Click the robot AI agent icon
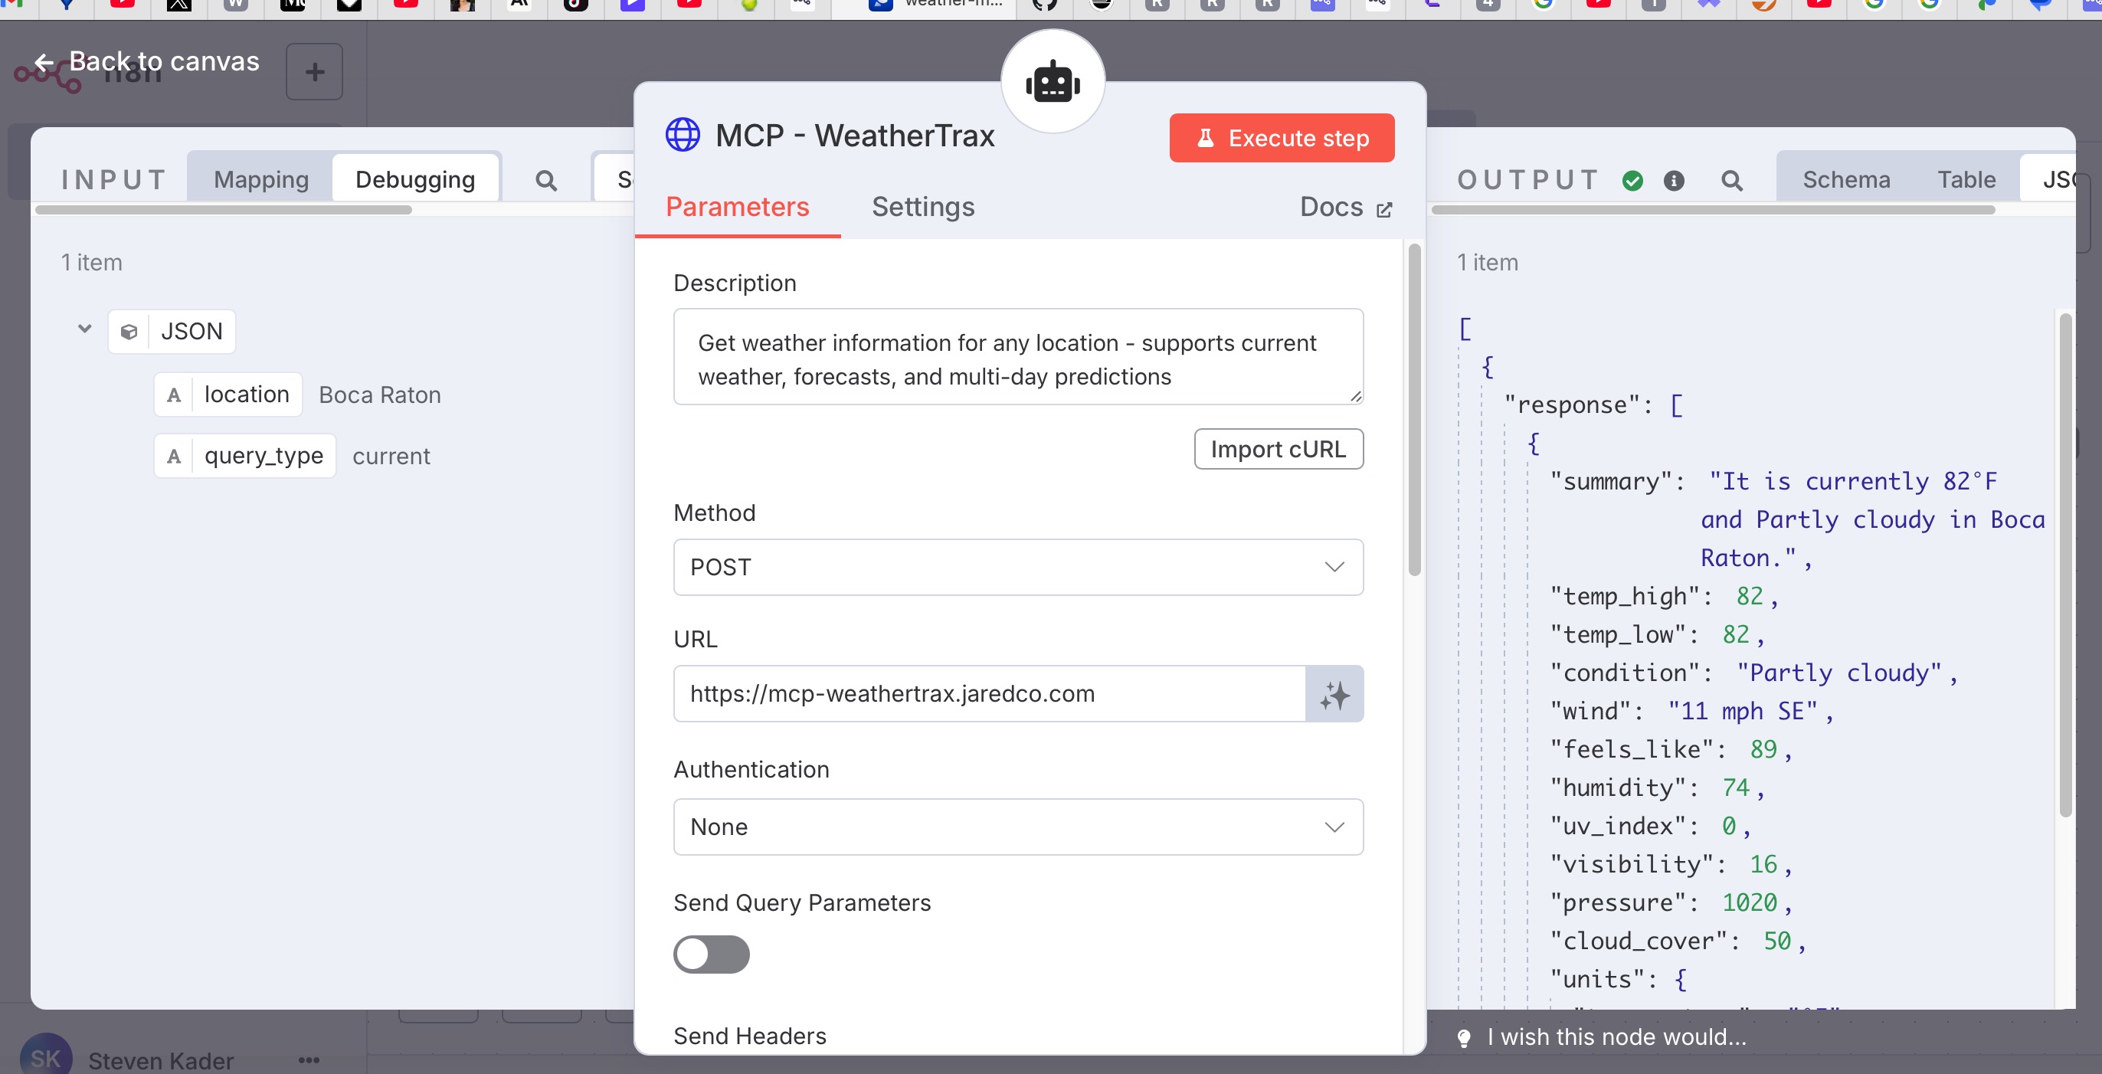2102x1074 pixels. (x=1053, y=82)
